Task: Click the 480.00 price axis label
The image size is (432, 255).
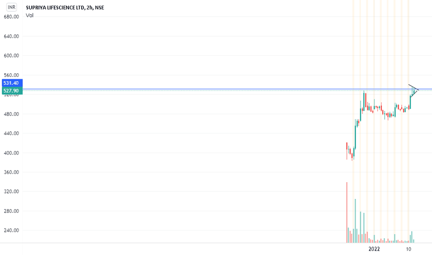Action: (x=11, y=114)
